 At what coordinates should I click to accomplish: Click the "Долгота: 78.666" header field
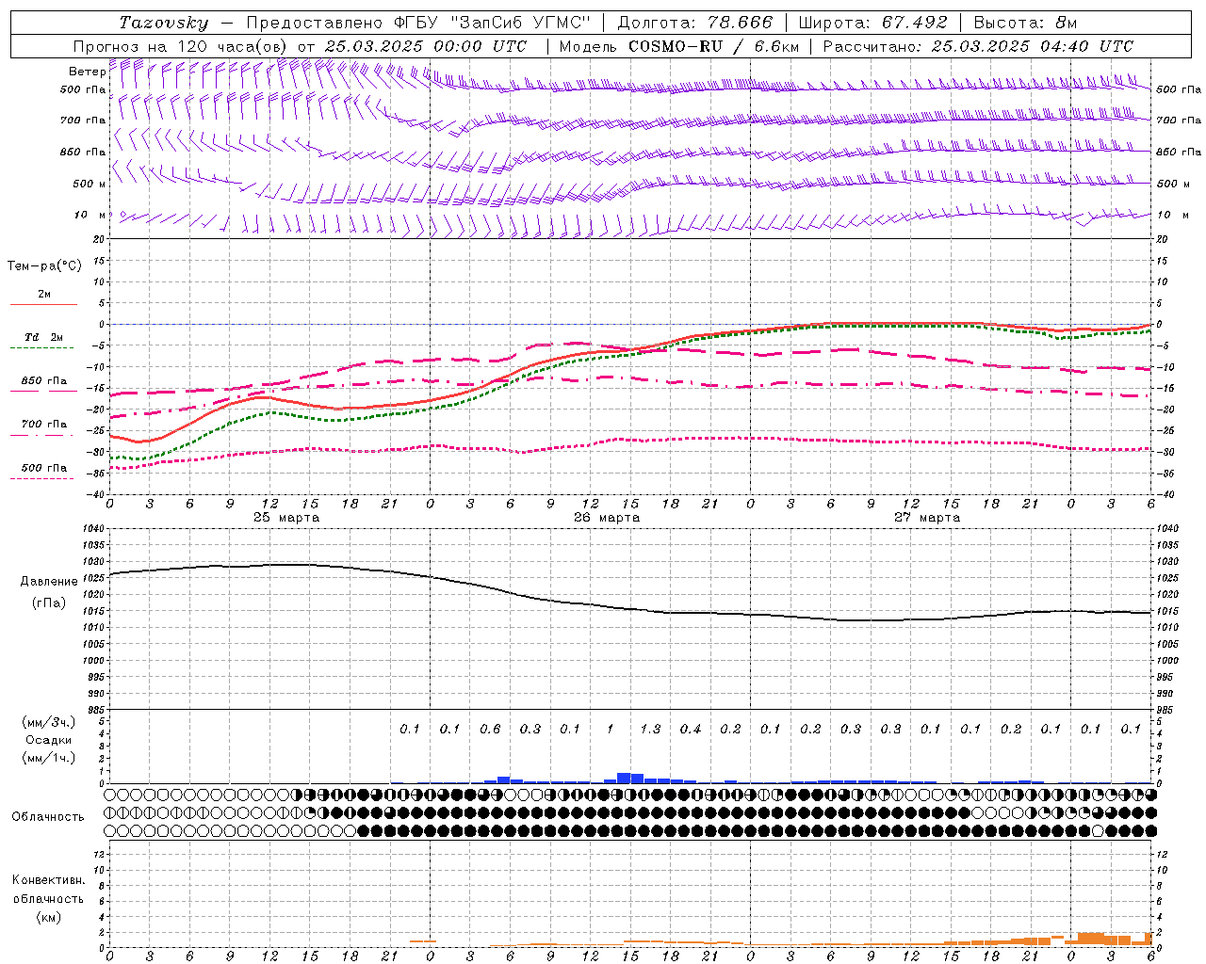pos(694,23)
